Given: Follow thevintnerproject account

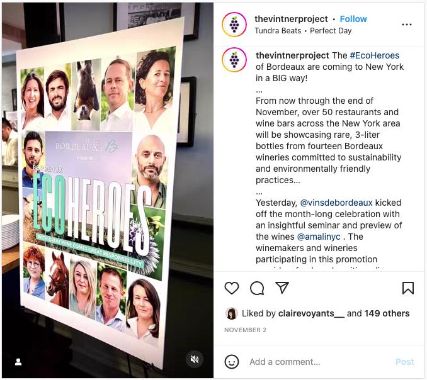Looking at the screenshot, I should pyautogui.click(x=353, y=19).
